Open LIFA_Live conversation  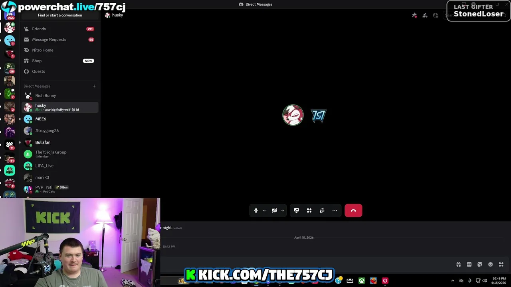click(59, 165)
